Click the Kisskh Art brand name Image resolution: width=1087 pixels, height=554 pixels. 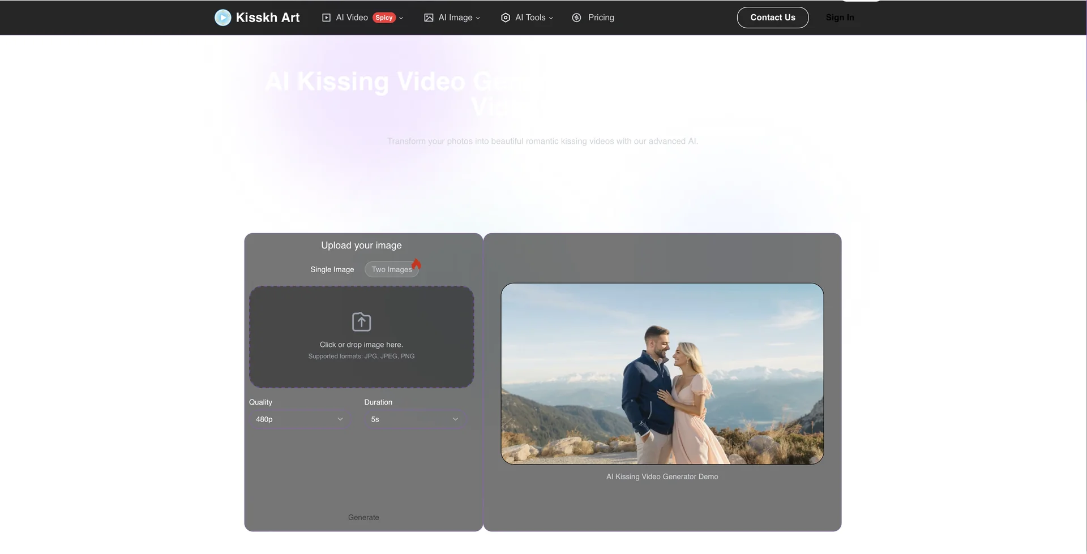pyautogui.click(x=267, y=18)
